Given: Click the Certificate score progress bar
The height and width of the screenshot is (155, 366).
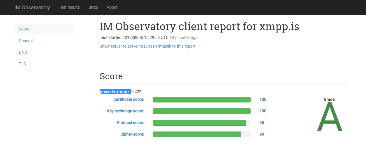Looking at the screenshot, I should 202,100.
